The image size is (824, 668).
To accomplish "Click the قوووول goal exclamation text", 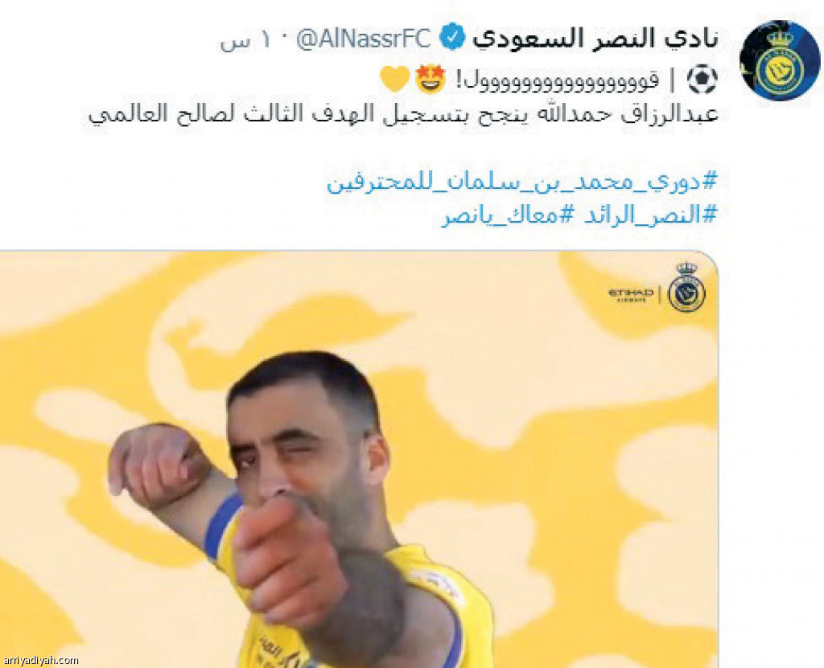I will click(557, 80).
